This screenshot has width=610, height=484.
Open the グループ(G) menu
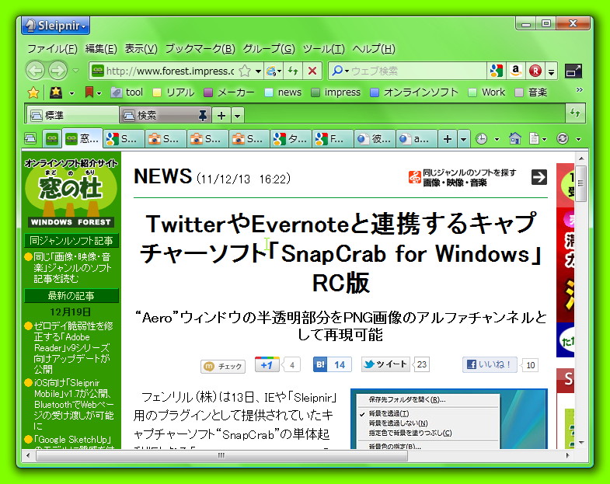tap(269, 49)
